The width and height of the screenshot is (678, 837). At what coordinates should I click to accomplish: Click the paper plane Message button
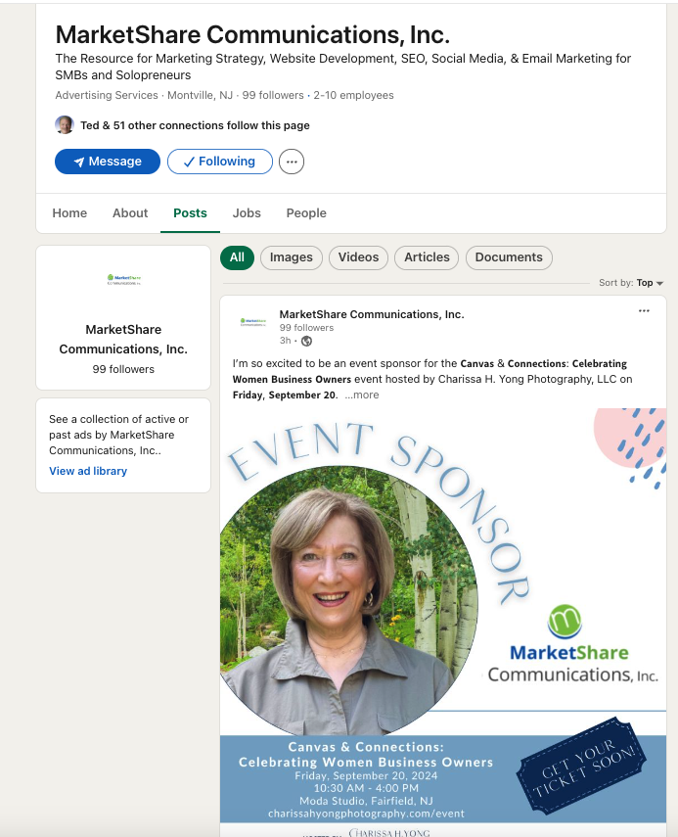[x=108, y=162]
